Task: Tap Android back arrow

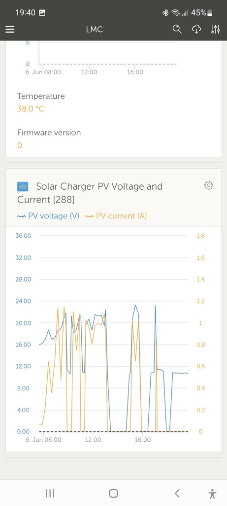Action: click(177, 493)
